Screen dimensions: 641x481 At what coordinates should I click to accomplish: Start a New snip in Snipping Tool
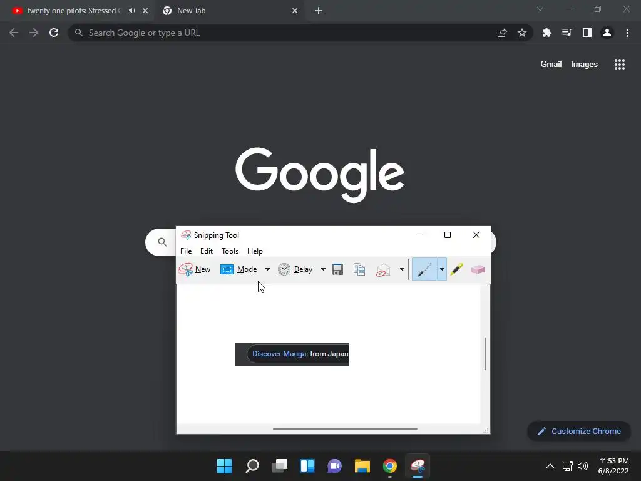(x=195, y=269)
